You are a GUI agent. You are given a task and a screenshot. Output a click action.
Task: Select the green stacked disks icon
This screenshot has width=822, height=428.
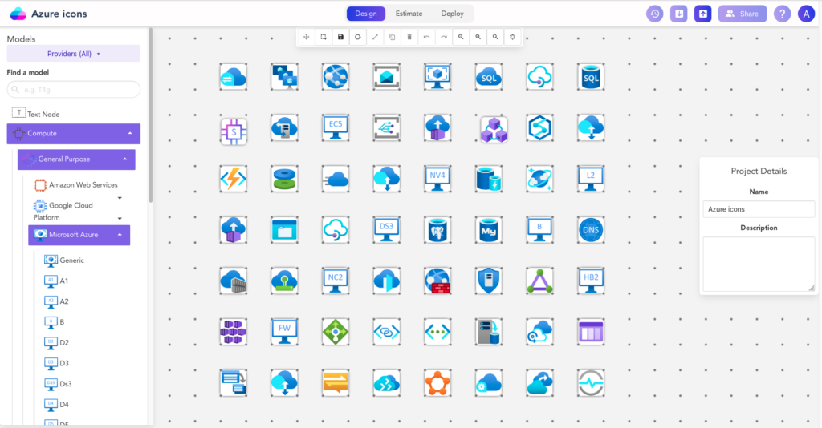tap(284, 179)
